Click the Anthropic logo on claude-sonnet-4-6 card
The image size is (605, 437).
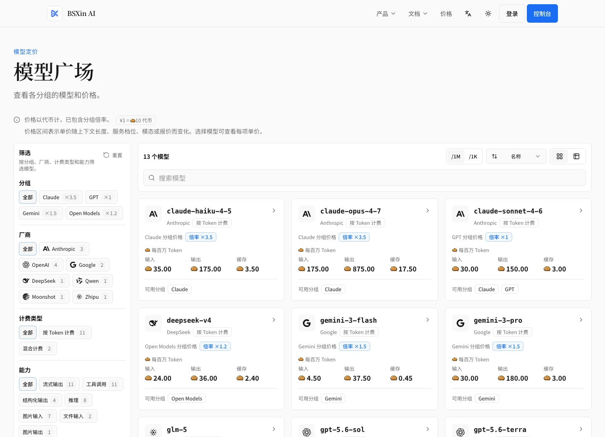460,214
